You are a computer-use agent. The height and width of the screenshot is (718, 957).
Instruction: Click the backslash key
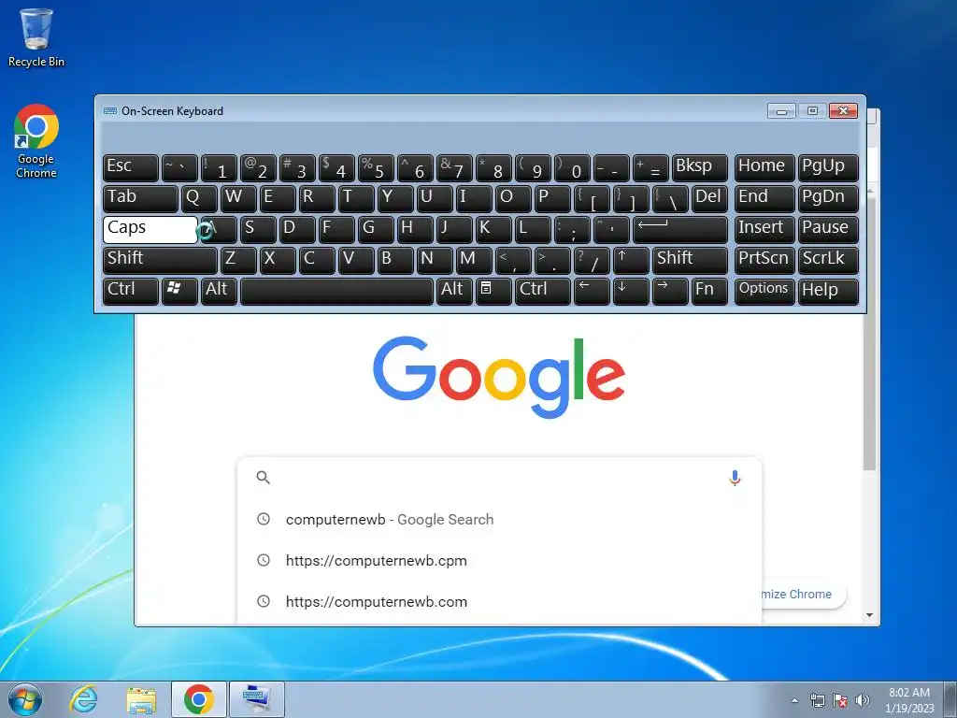pos(670,199)
